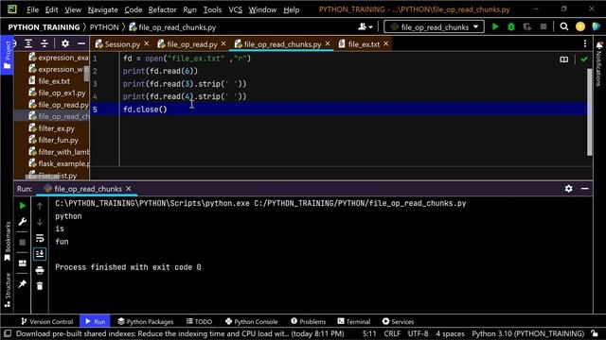Print the console output

tap(40, 270)
